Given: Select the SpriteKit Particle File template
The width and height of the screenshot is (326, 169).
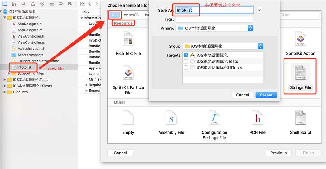Looking at the screenshot, I should 128,80.
